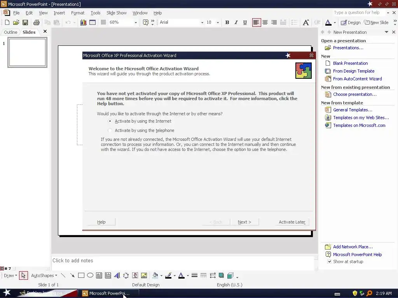Click the Open folder toolbar icon

16,22
